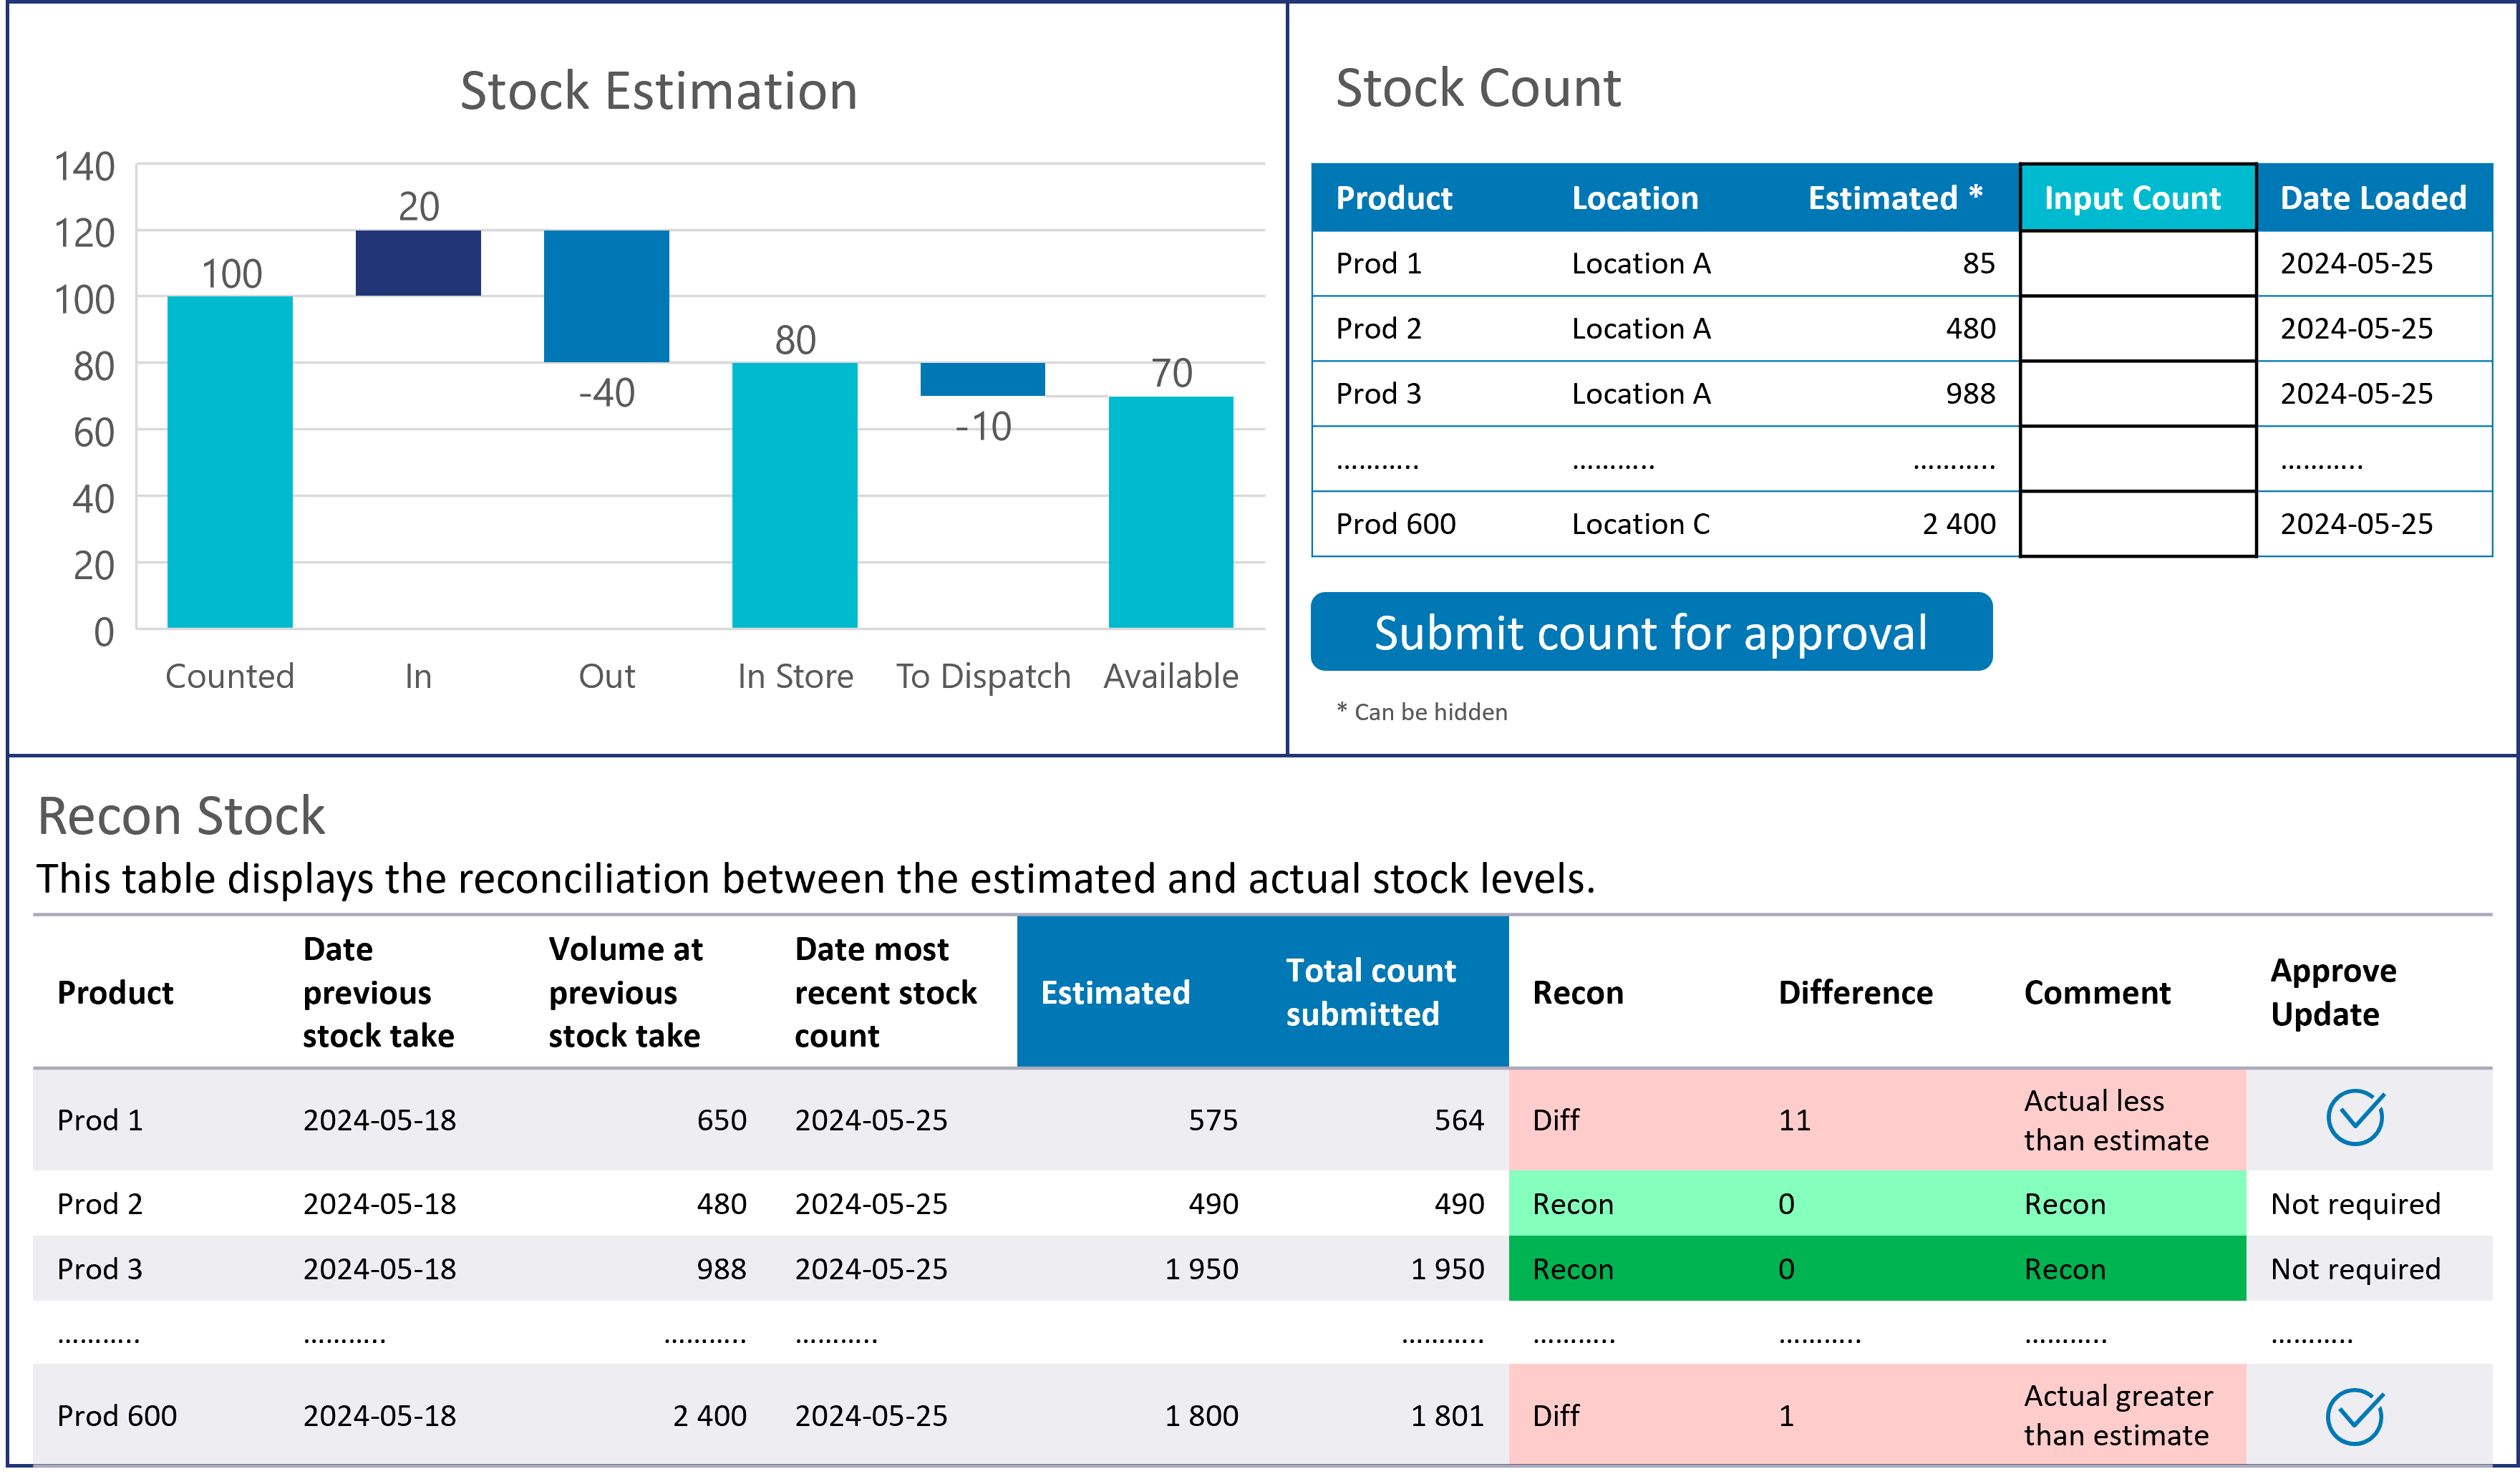2520x1474 pixels.
Task: Click the Available bar in the waterfall chart
Action: [x=1172, y=513]
